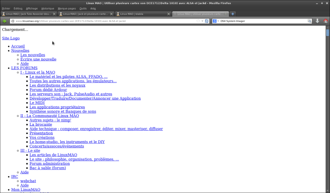The height and width of the screenshot is (193, 330).
Task: Close the 'Linux MAO | blabla' tab
Action: click(x=169, y=14)
